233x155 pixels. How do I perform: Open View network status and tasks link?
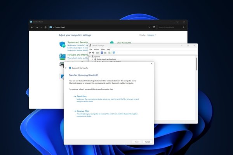[x=78, y=58]
